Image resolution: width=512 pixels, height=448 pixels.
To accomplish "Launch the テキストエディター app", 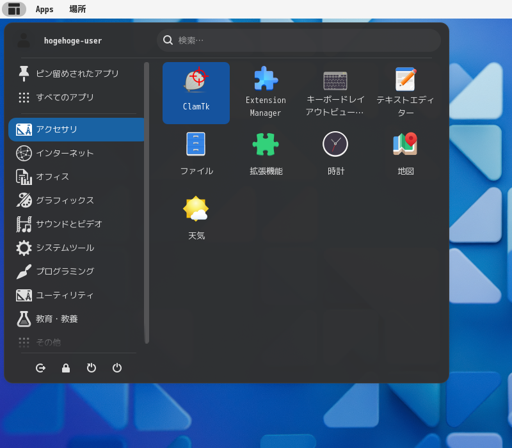I will click(405, 93).
